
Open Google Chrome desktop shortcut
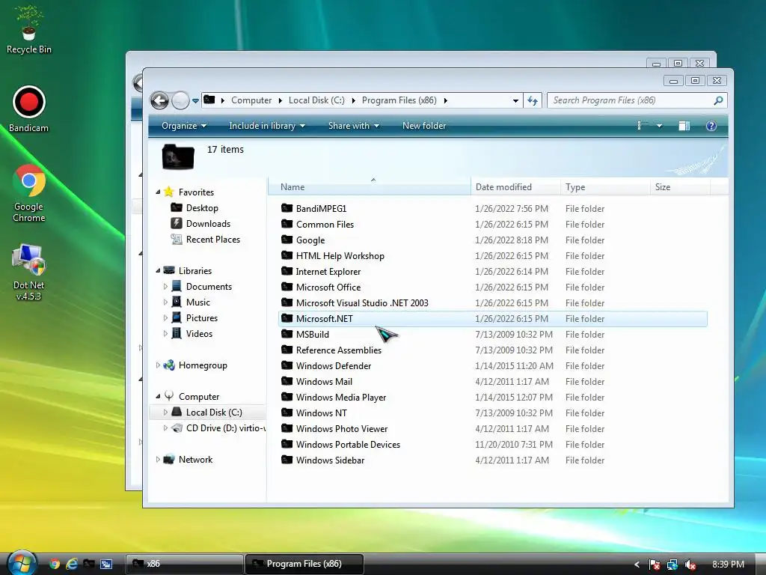click(x=29, y=192)
